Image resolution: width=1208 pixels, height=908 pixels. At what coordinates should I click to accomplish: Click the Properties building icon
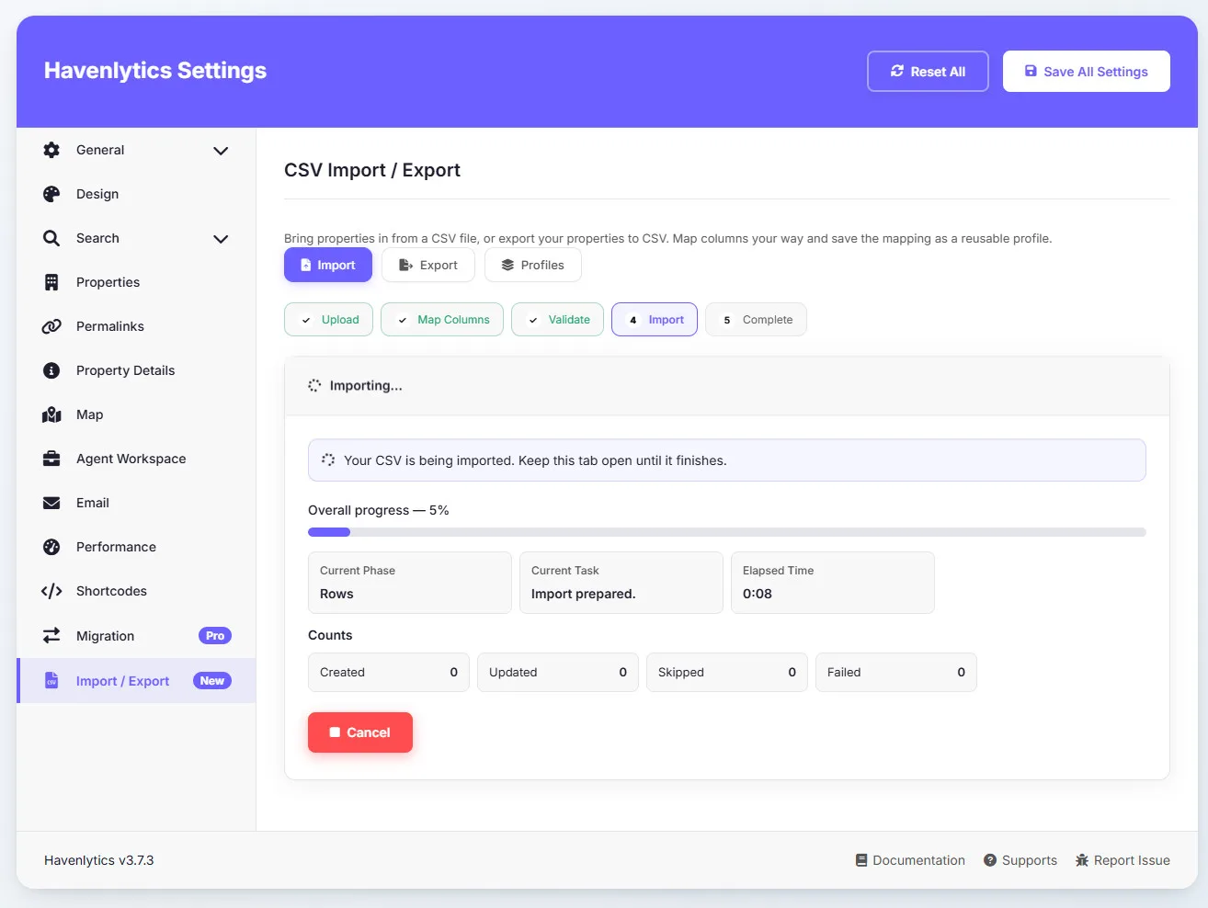pyautogui.click(x=51, y=282)
